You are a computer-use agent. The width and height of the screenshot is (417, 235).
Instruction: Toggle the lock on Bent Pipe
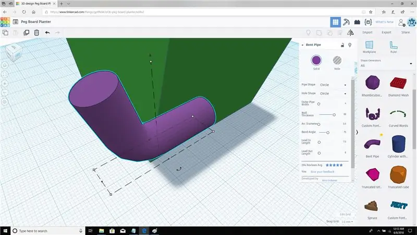pos(342,45)
